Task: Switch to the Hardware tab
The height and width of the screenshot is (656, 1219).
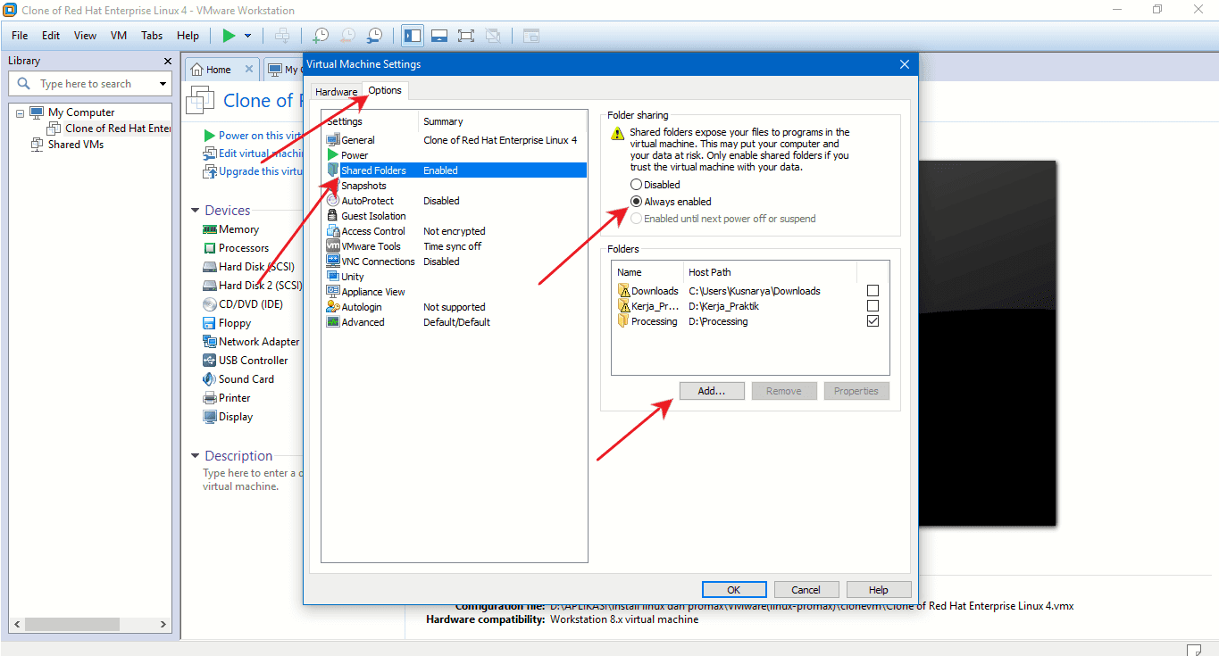Action: (x=336, y=90)
